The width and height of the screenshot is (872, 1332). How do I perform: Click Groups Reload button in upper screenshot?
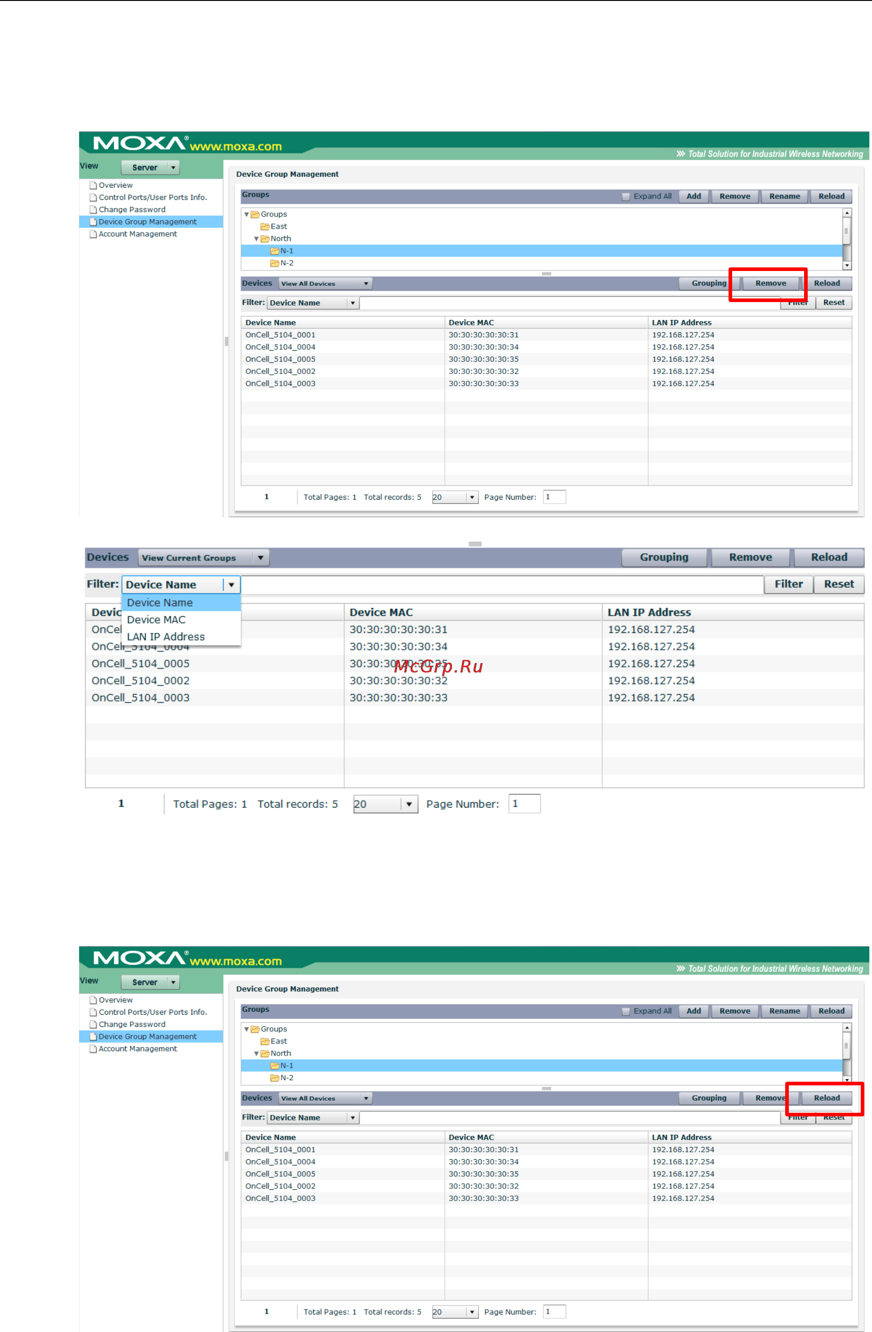coord(831,196)
